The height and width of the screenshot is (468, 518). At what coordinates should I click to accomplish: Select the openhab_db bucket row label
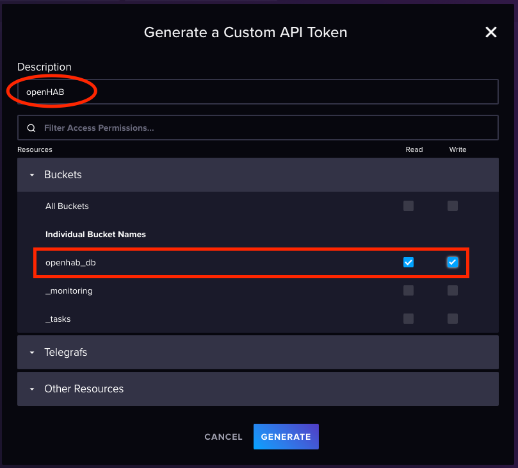[70, 262]
